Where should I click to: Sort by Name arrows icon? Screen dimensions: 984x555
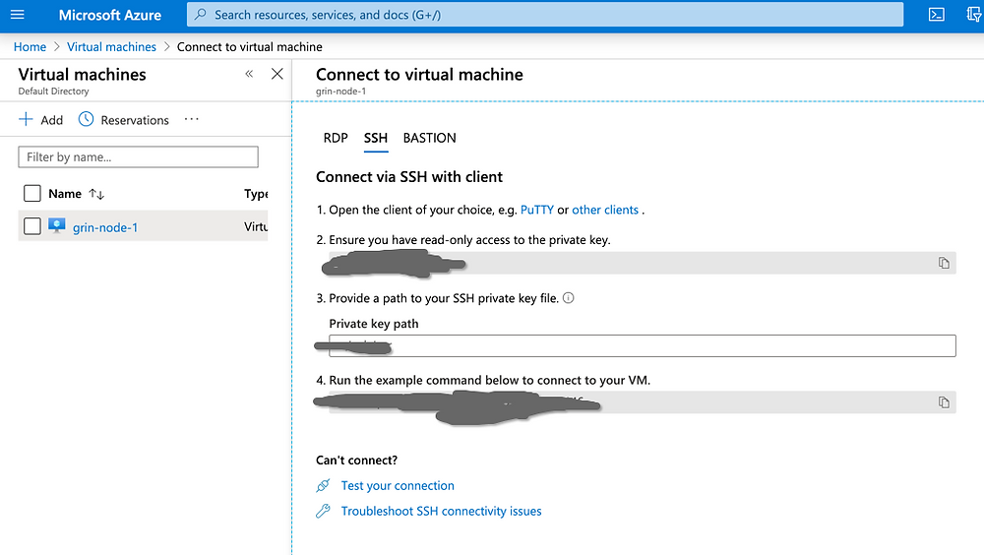[96, 194]
